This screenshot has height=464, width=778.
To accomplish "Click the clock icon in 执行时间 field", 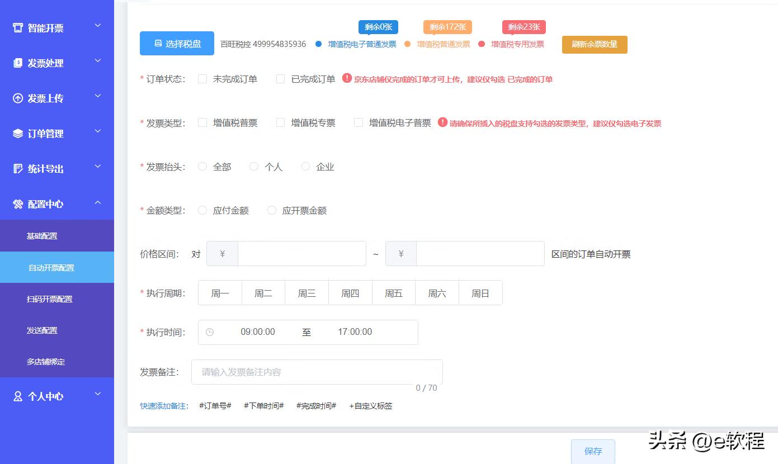I will 210,332.
